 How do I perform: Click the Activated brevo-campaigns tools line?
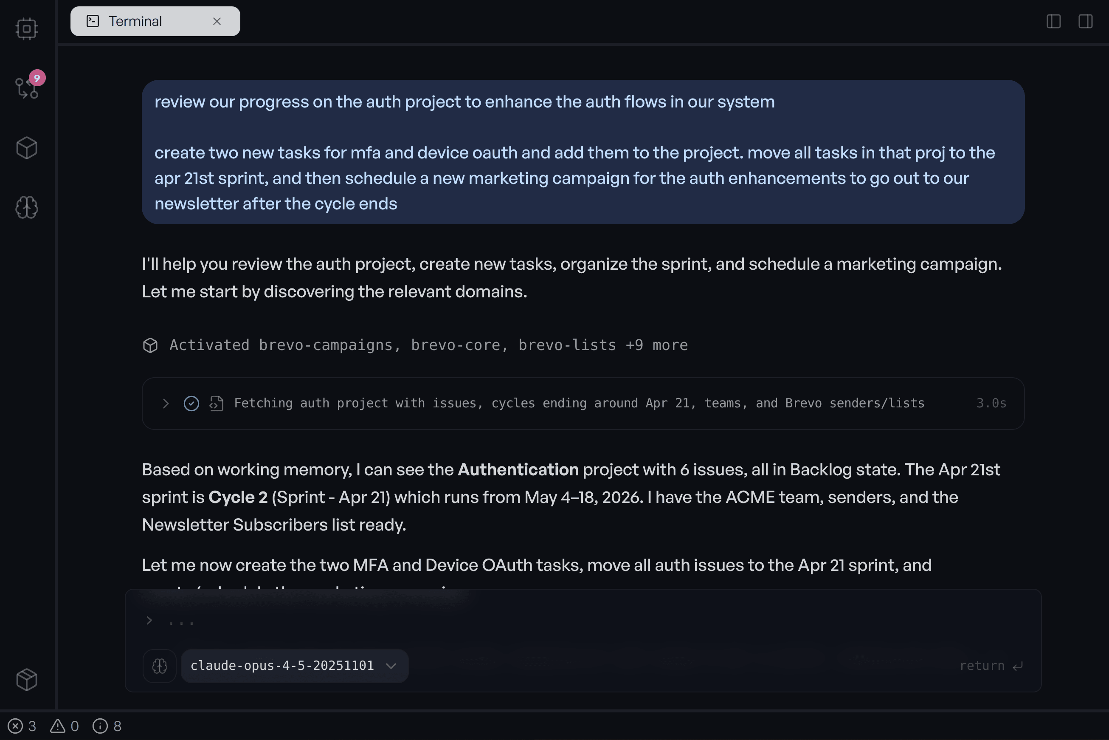click(428, 345)
